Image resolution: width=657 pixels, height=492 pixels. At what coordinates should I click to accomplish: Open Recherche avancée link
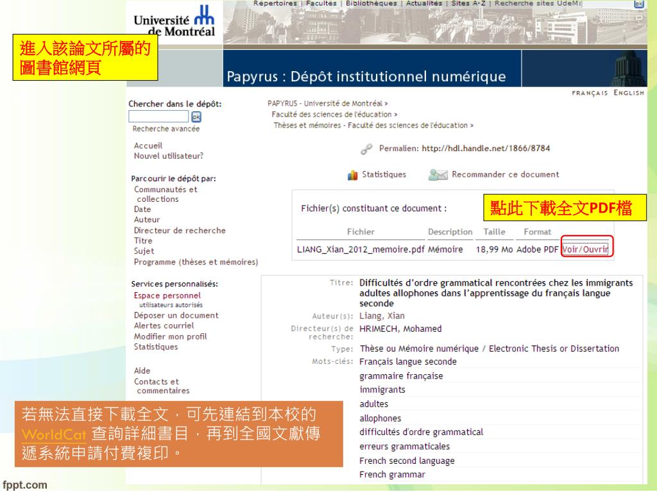166,129
